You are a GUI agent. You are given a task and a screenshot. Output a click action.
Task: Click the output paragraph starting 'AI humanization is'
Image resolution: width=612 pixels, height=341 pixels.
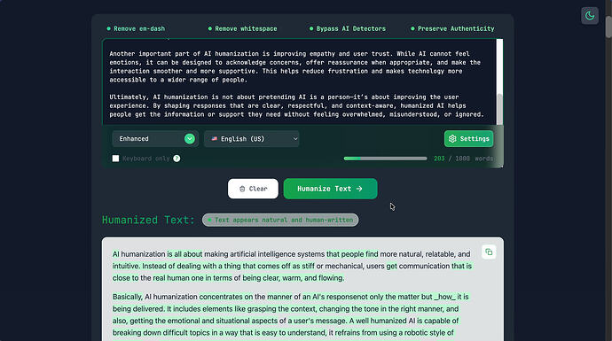pos(292,266)
